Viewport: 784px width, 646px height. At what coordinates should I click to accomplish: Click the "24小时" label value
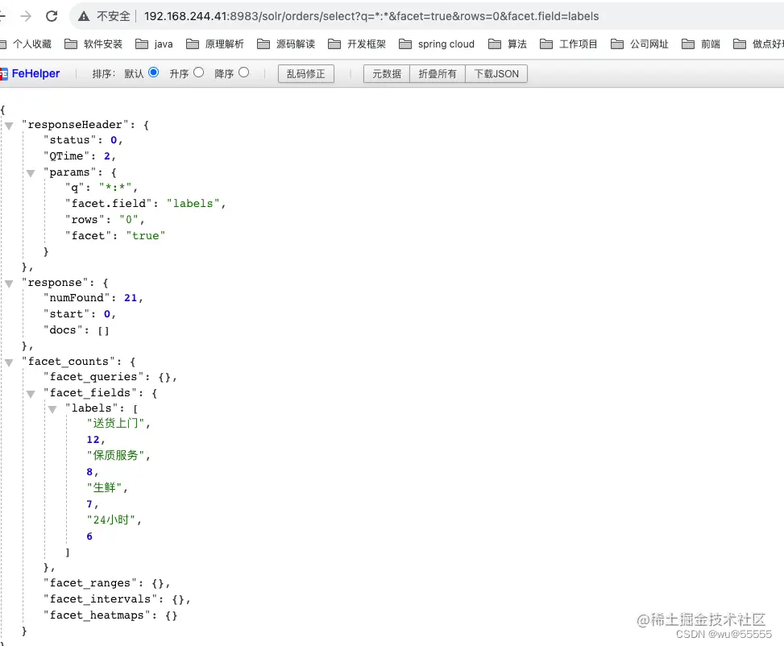tap(111, 520)
